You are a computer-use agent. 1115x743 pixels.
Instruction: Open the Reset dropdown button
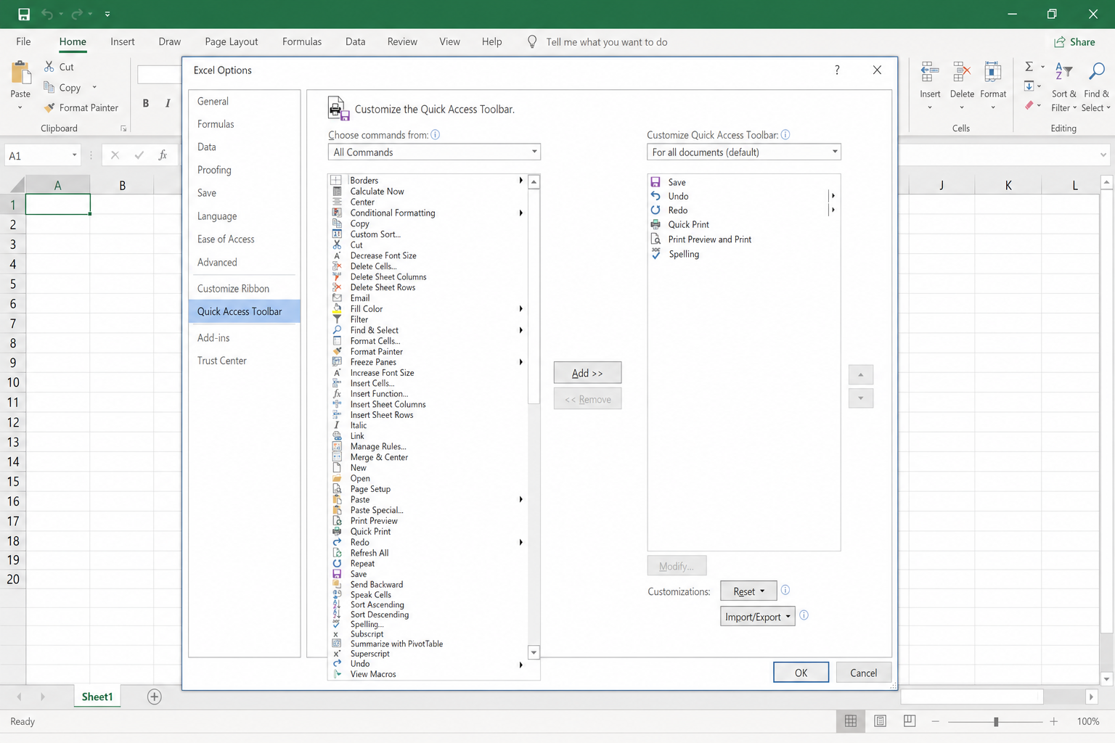pyautogui.click(x=748, y=591)
